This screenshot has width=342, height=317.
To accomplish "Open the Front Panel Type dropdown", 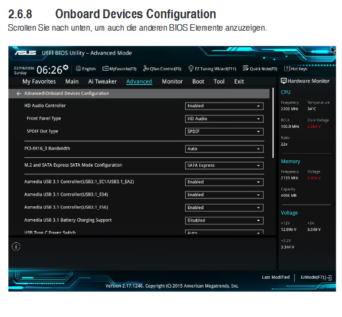I will (224, 119).
